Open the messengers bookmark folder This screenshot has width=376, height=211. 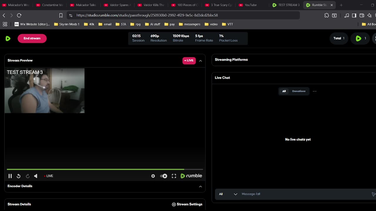189,24
